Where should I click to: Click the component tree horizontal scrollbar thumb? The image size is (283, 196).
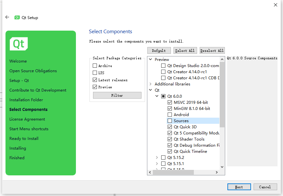[x=173, y=172]
